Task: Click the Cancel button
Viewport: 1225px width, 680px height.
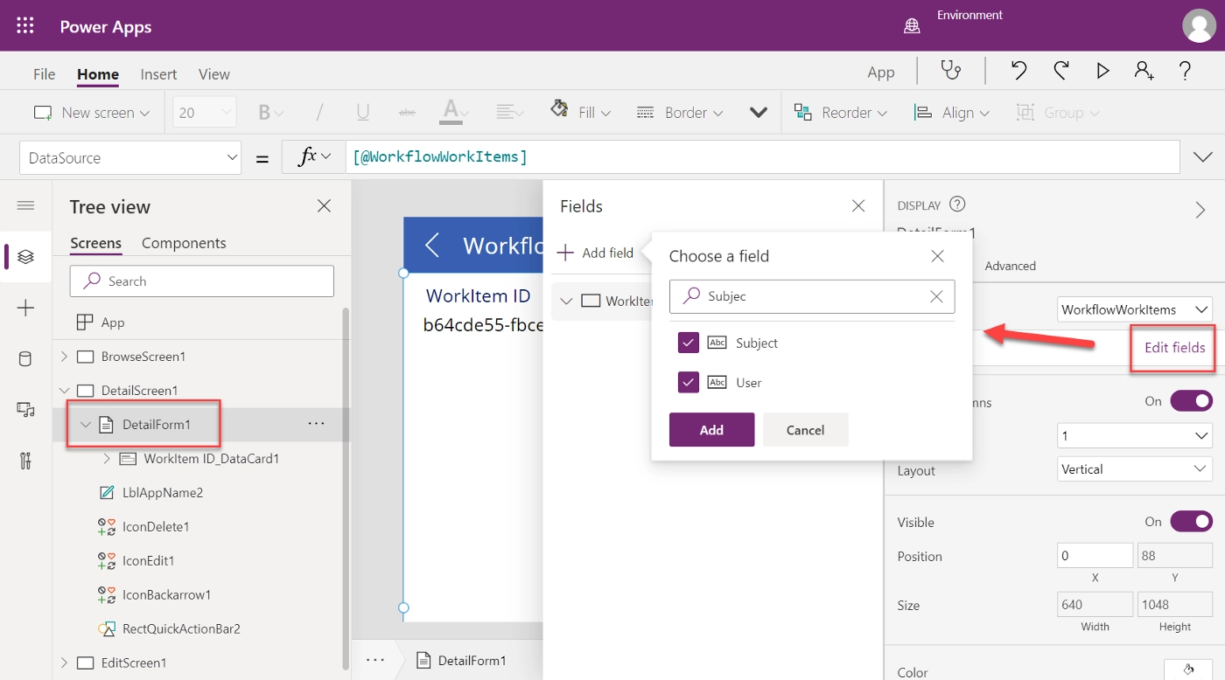Action: tap(805, 430)
